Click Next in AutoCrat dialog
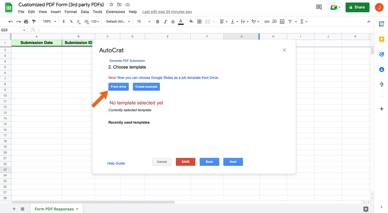 233,162
